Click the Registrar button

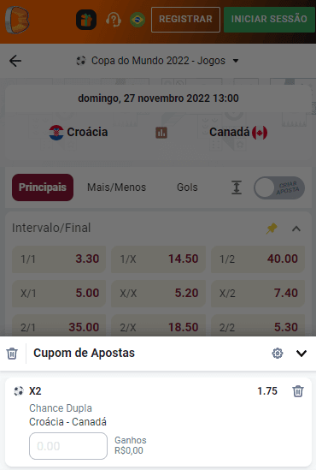185,20
